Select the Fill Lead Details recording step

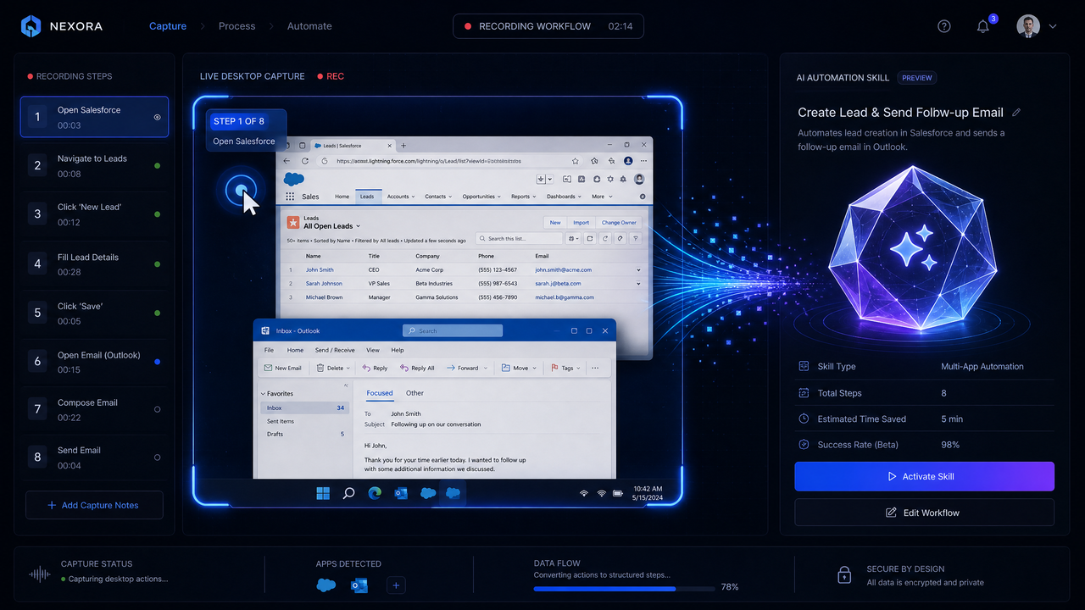tap(93, 264)
